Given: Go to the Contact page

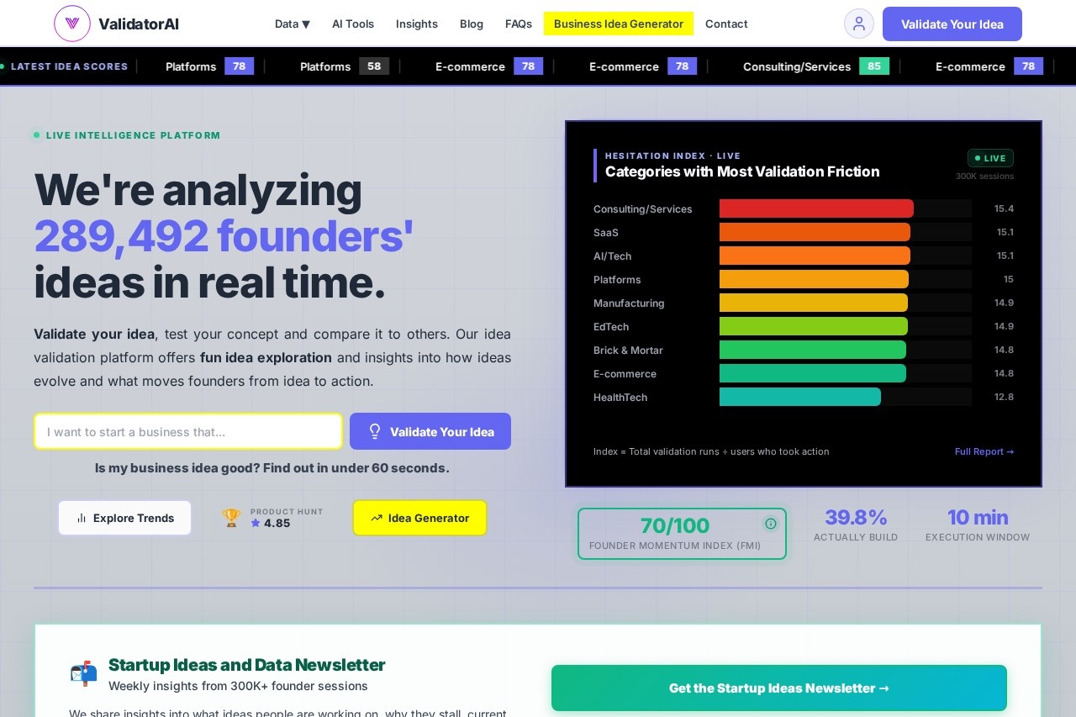Looking at the screenshot, I should [x=726, y=24].
